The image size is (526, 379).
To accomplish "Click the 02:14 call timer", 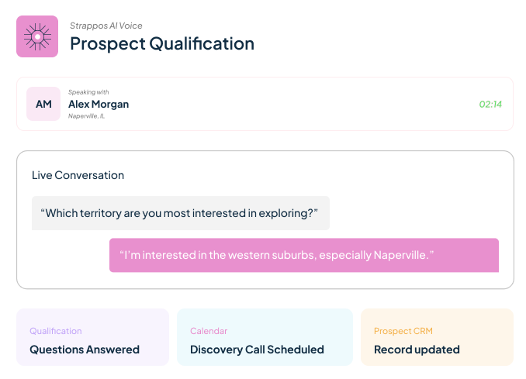I will [490, 104].
